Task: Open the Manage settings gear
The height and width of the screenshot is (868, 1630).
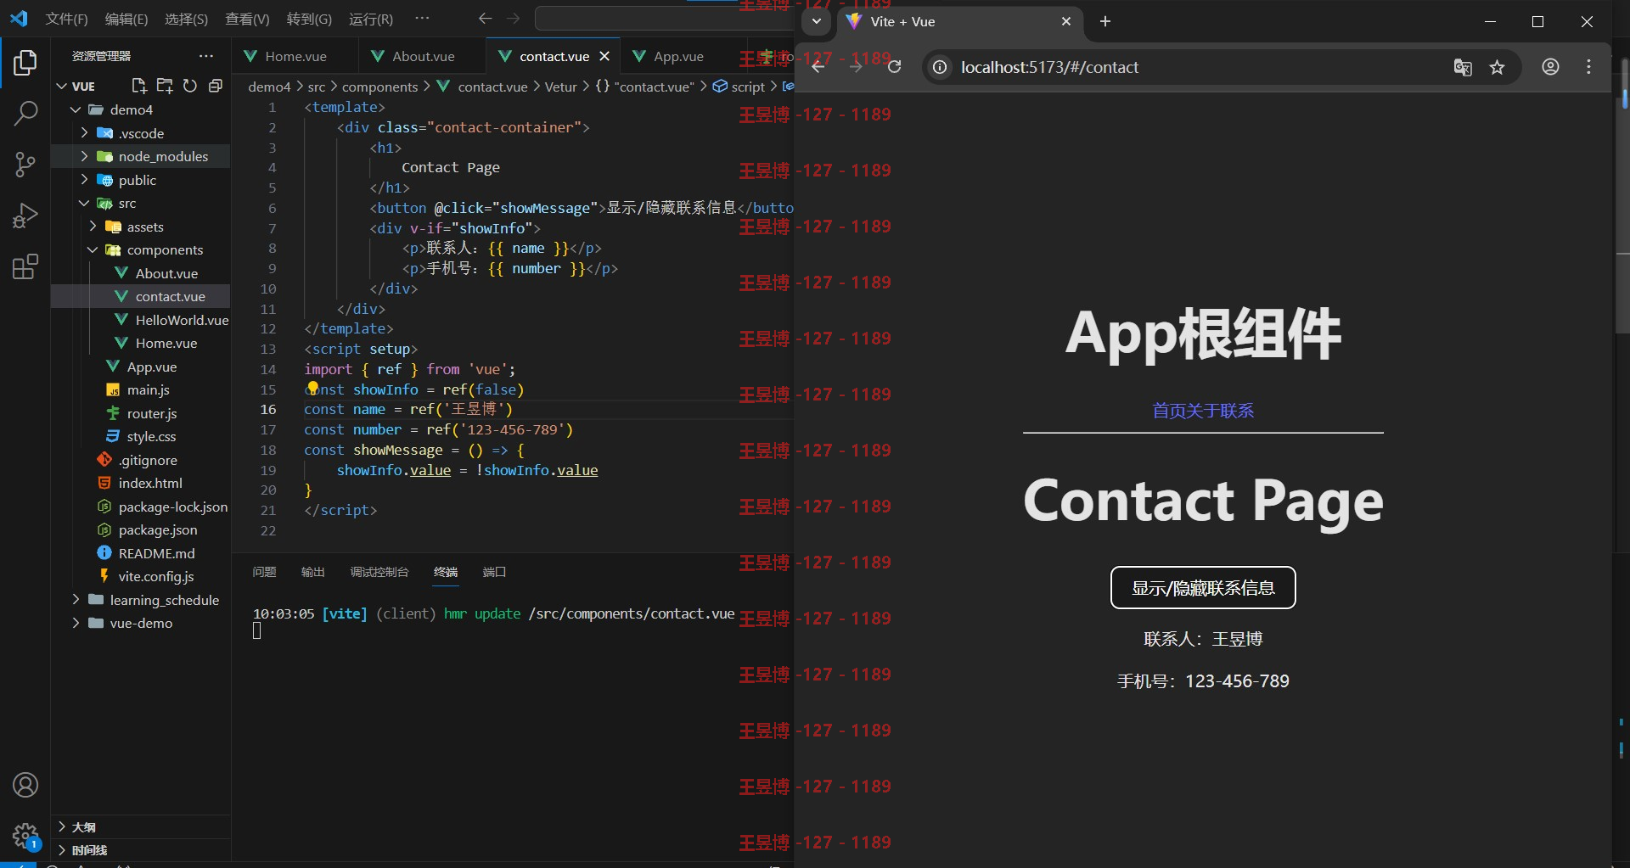Action: click(x=25, y=836)
